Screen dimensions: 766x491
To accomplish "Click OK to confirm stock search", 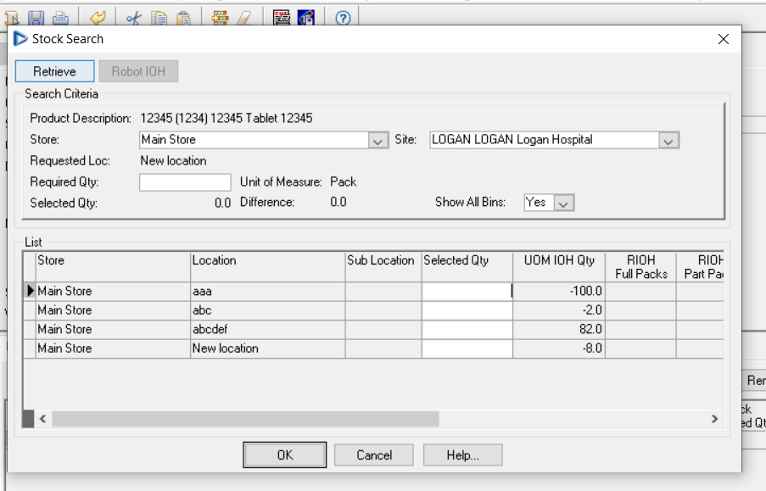I will 284,455.
